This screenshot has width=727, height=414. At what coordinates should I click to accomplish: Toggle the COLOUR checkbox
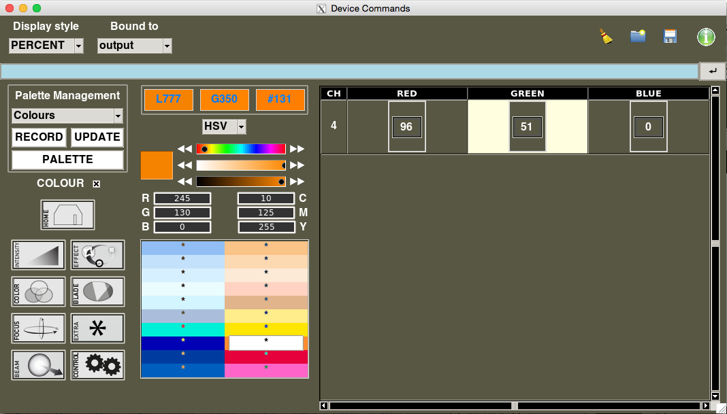pos(96,184)
